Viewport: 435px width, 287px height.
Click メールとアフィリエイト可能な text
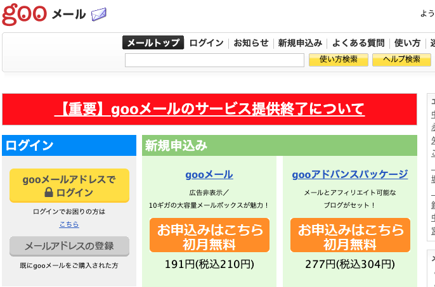click(x=350, y=193)
